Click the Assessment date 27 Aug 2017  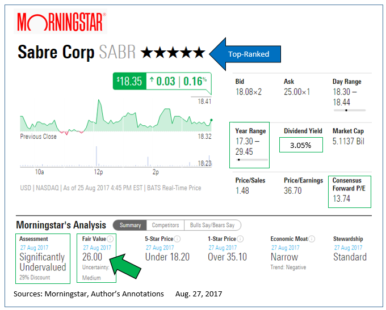click(34, 248)
